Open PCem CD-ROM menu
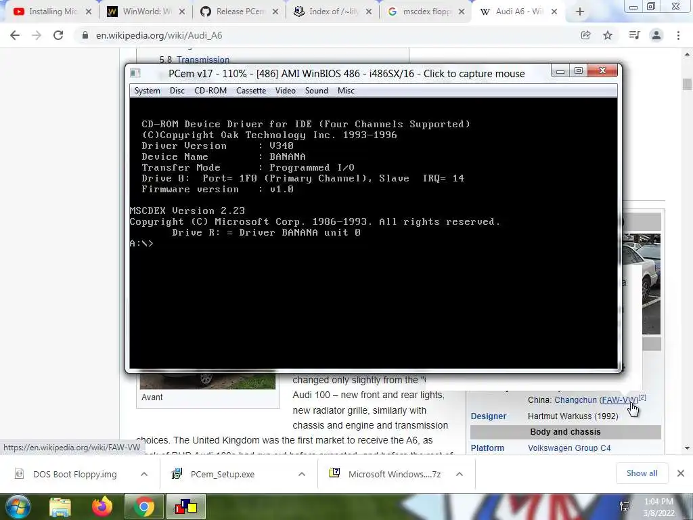Viewport: 693px width, 520px height. click(x=210, y=91)
